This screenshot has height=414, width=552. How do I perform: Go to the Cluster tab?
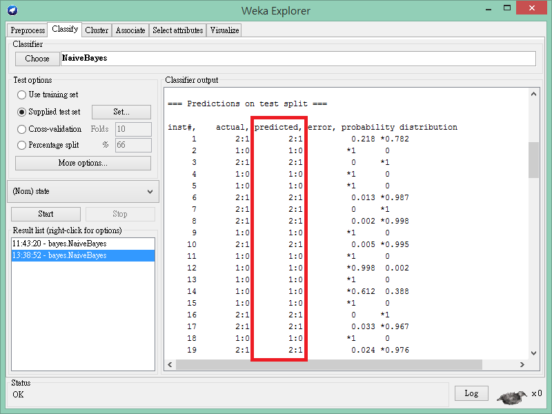click(97, 30)
